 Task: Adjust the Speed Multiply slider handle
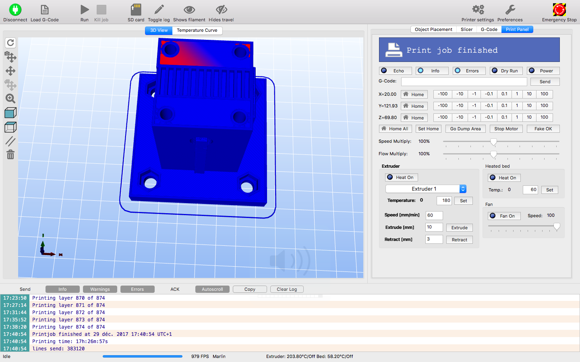(493, 142)
